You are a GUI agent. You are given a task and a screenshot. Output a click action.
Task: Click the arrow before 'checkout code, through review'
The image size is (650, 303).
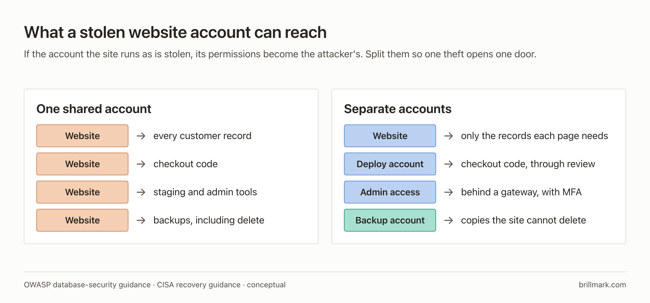click(x=448, y=164)
